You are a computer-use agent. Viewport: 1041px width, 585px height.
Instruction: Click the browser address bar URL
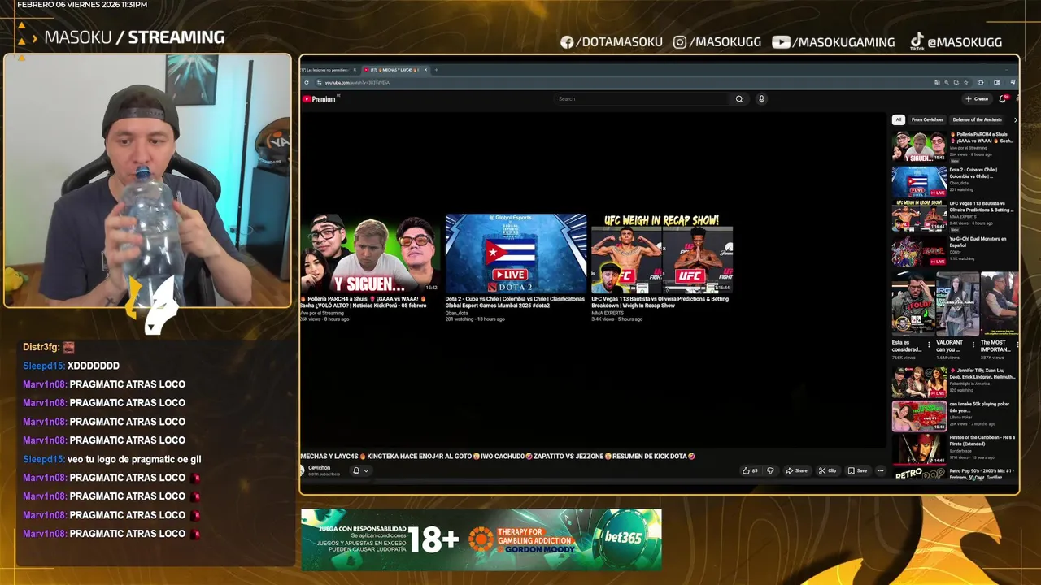tap(356, 82)
